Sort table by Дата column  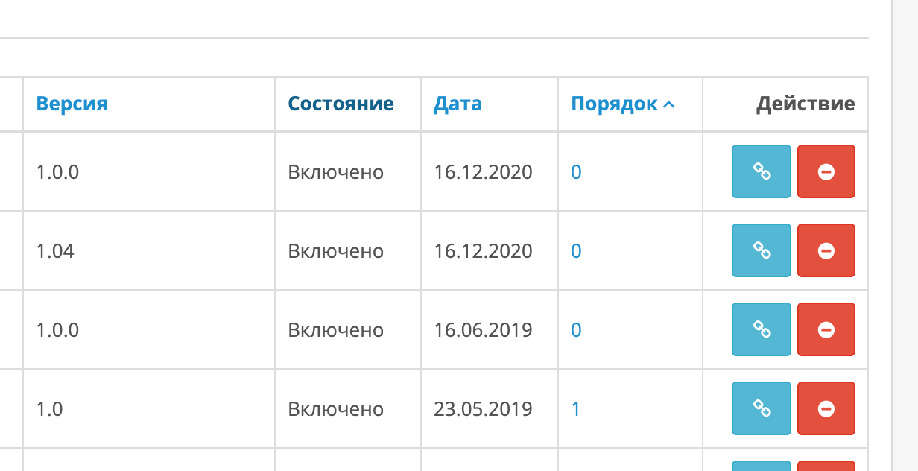coord(458,104)
